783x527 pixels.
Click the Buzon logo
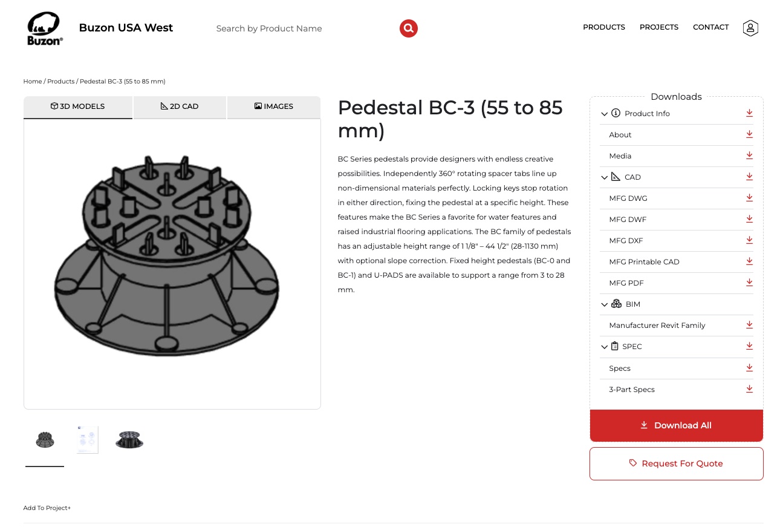tap(45, 28)
